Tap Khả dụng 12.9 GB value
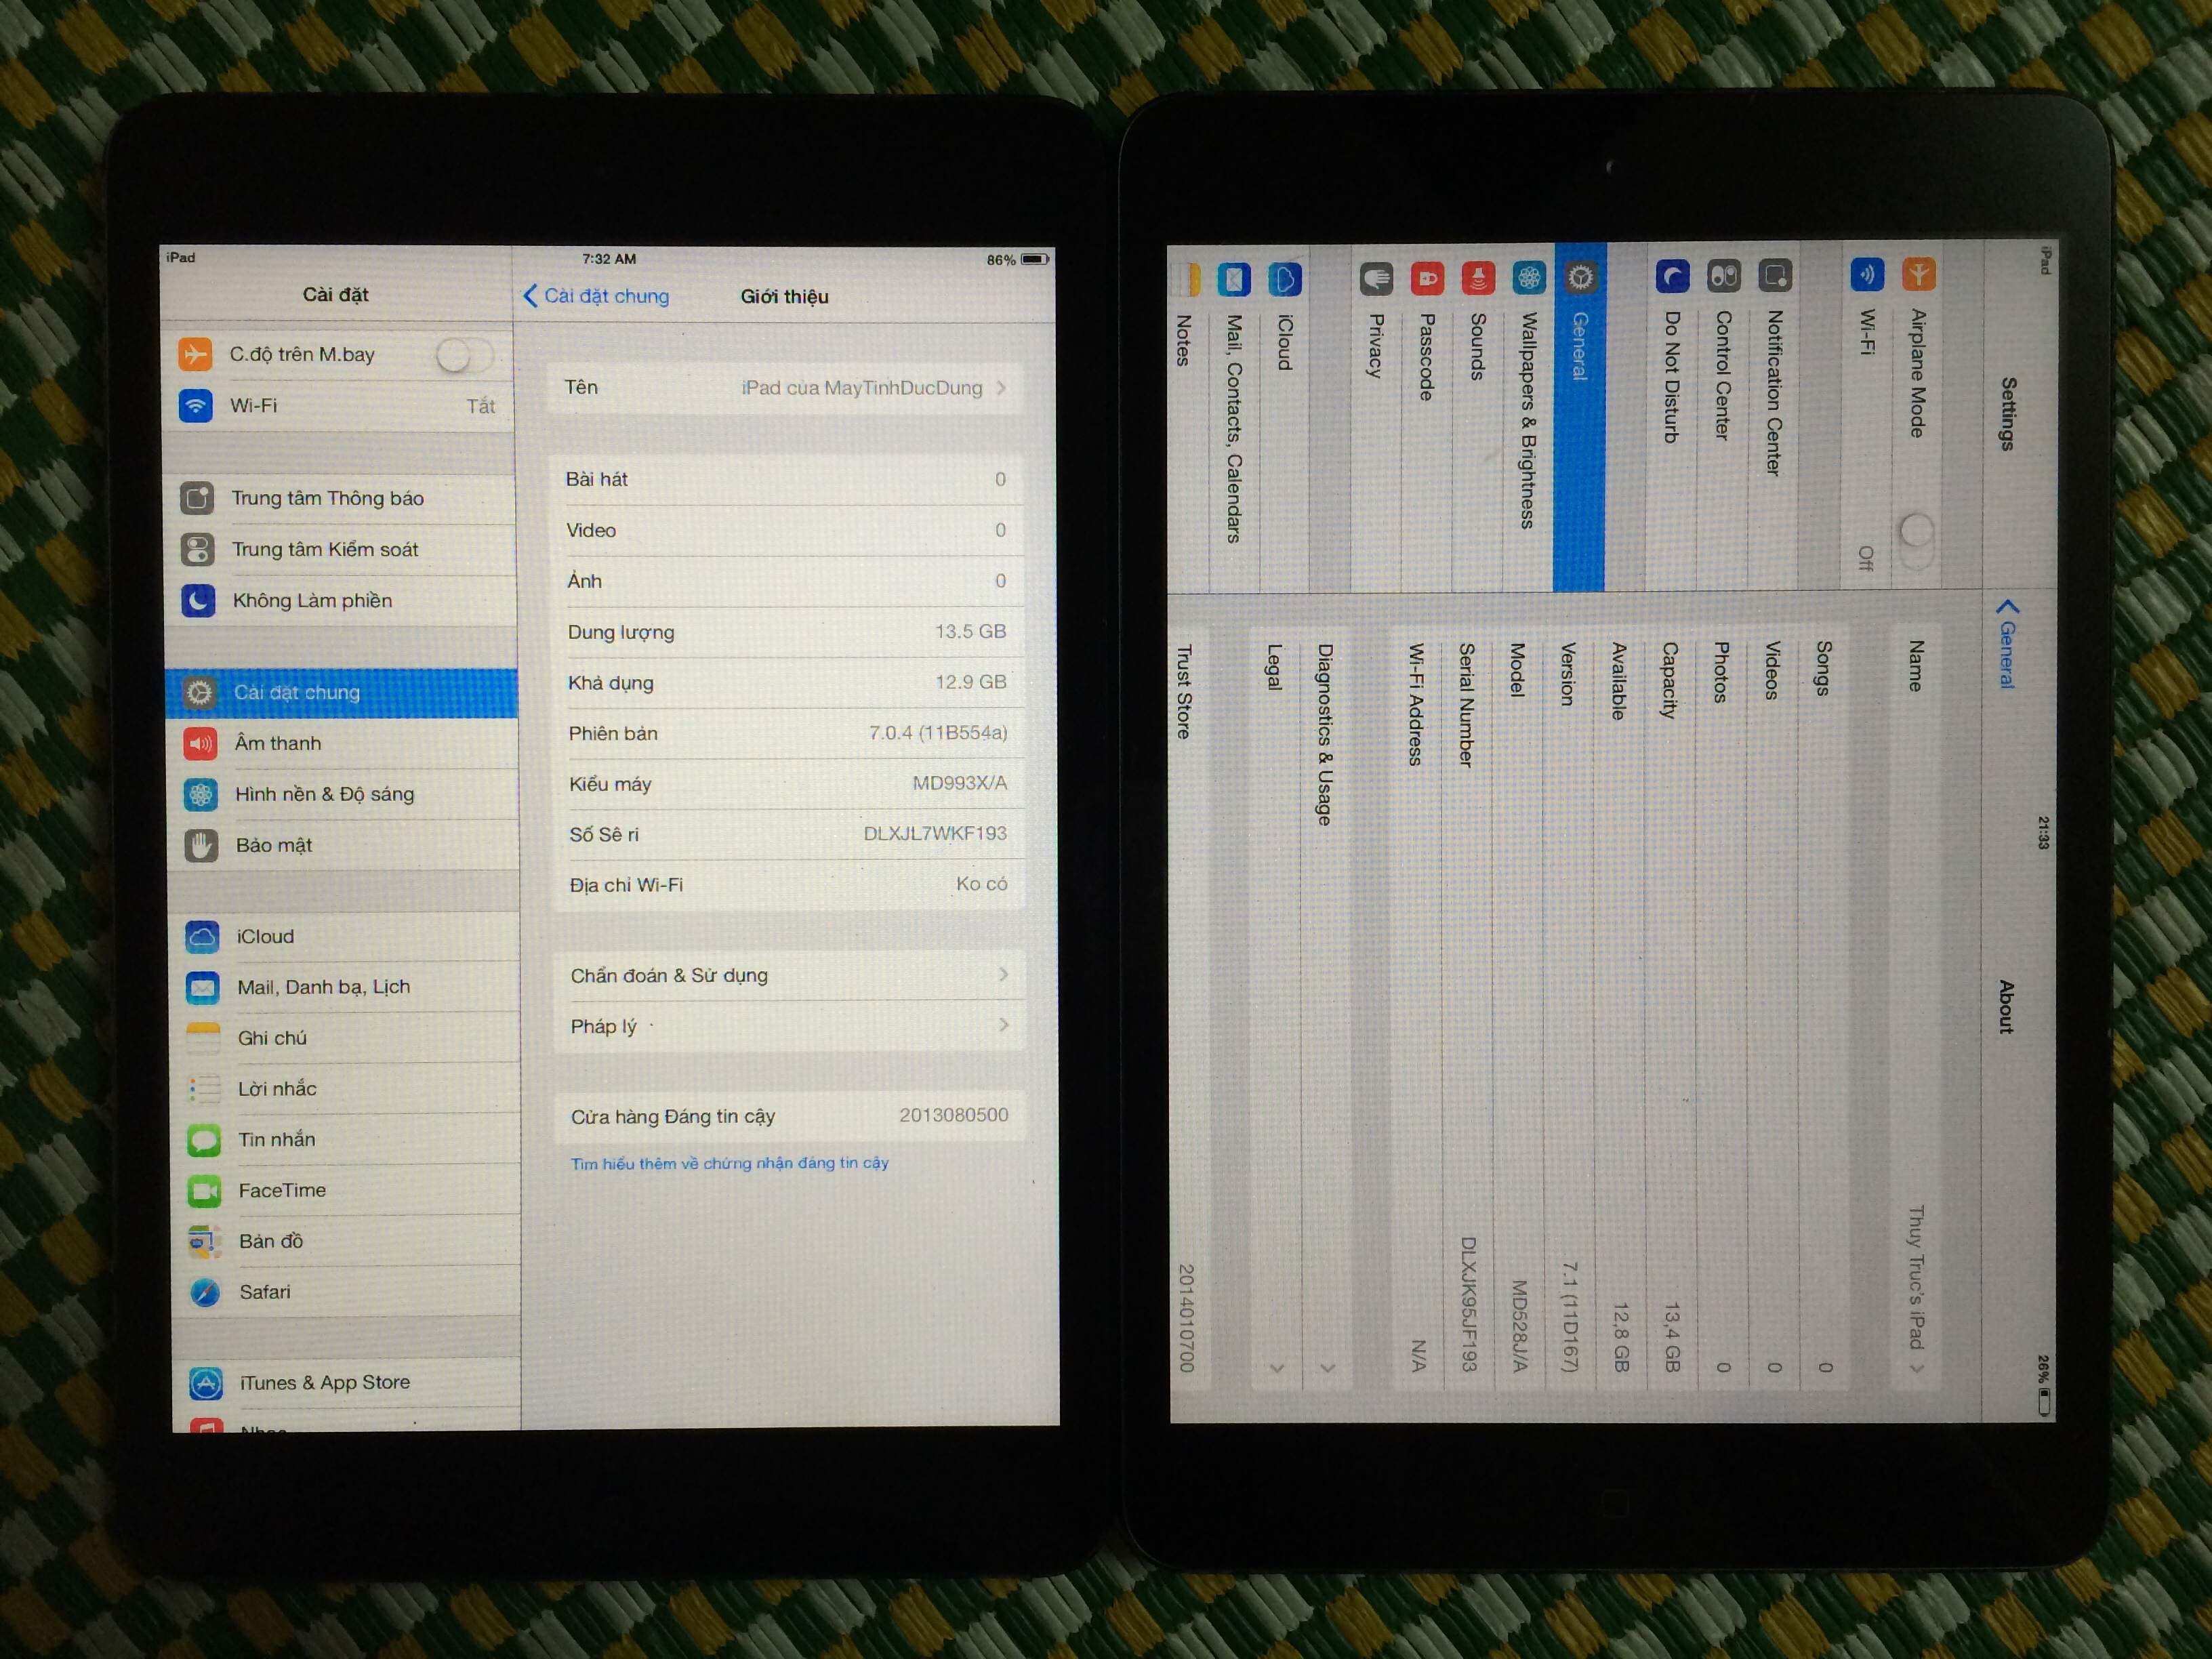This screenshot has width=2212, height=1659. click(x=970, y=682)
